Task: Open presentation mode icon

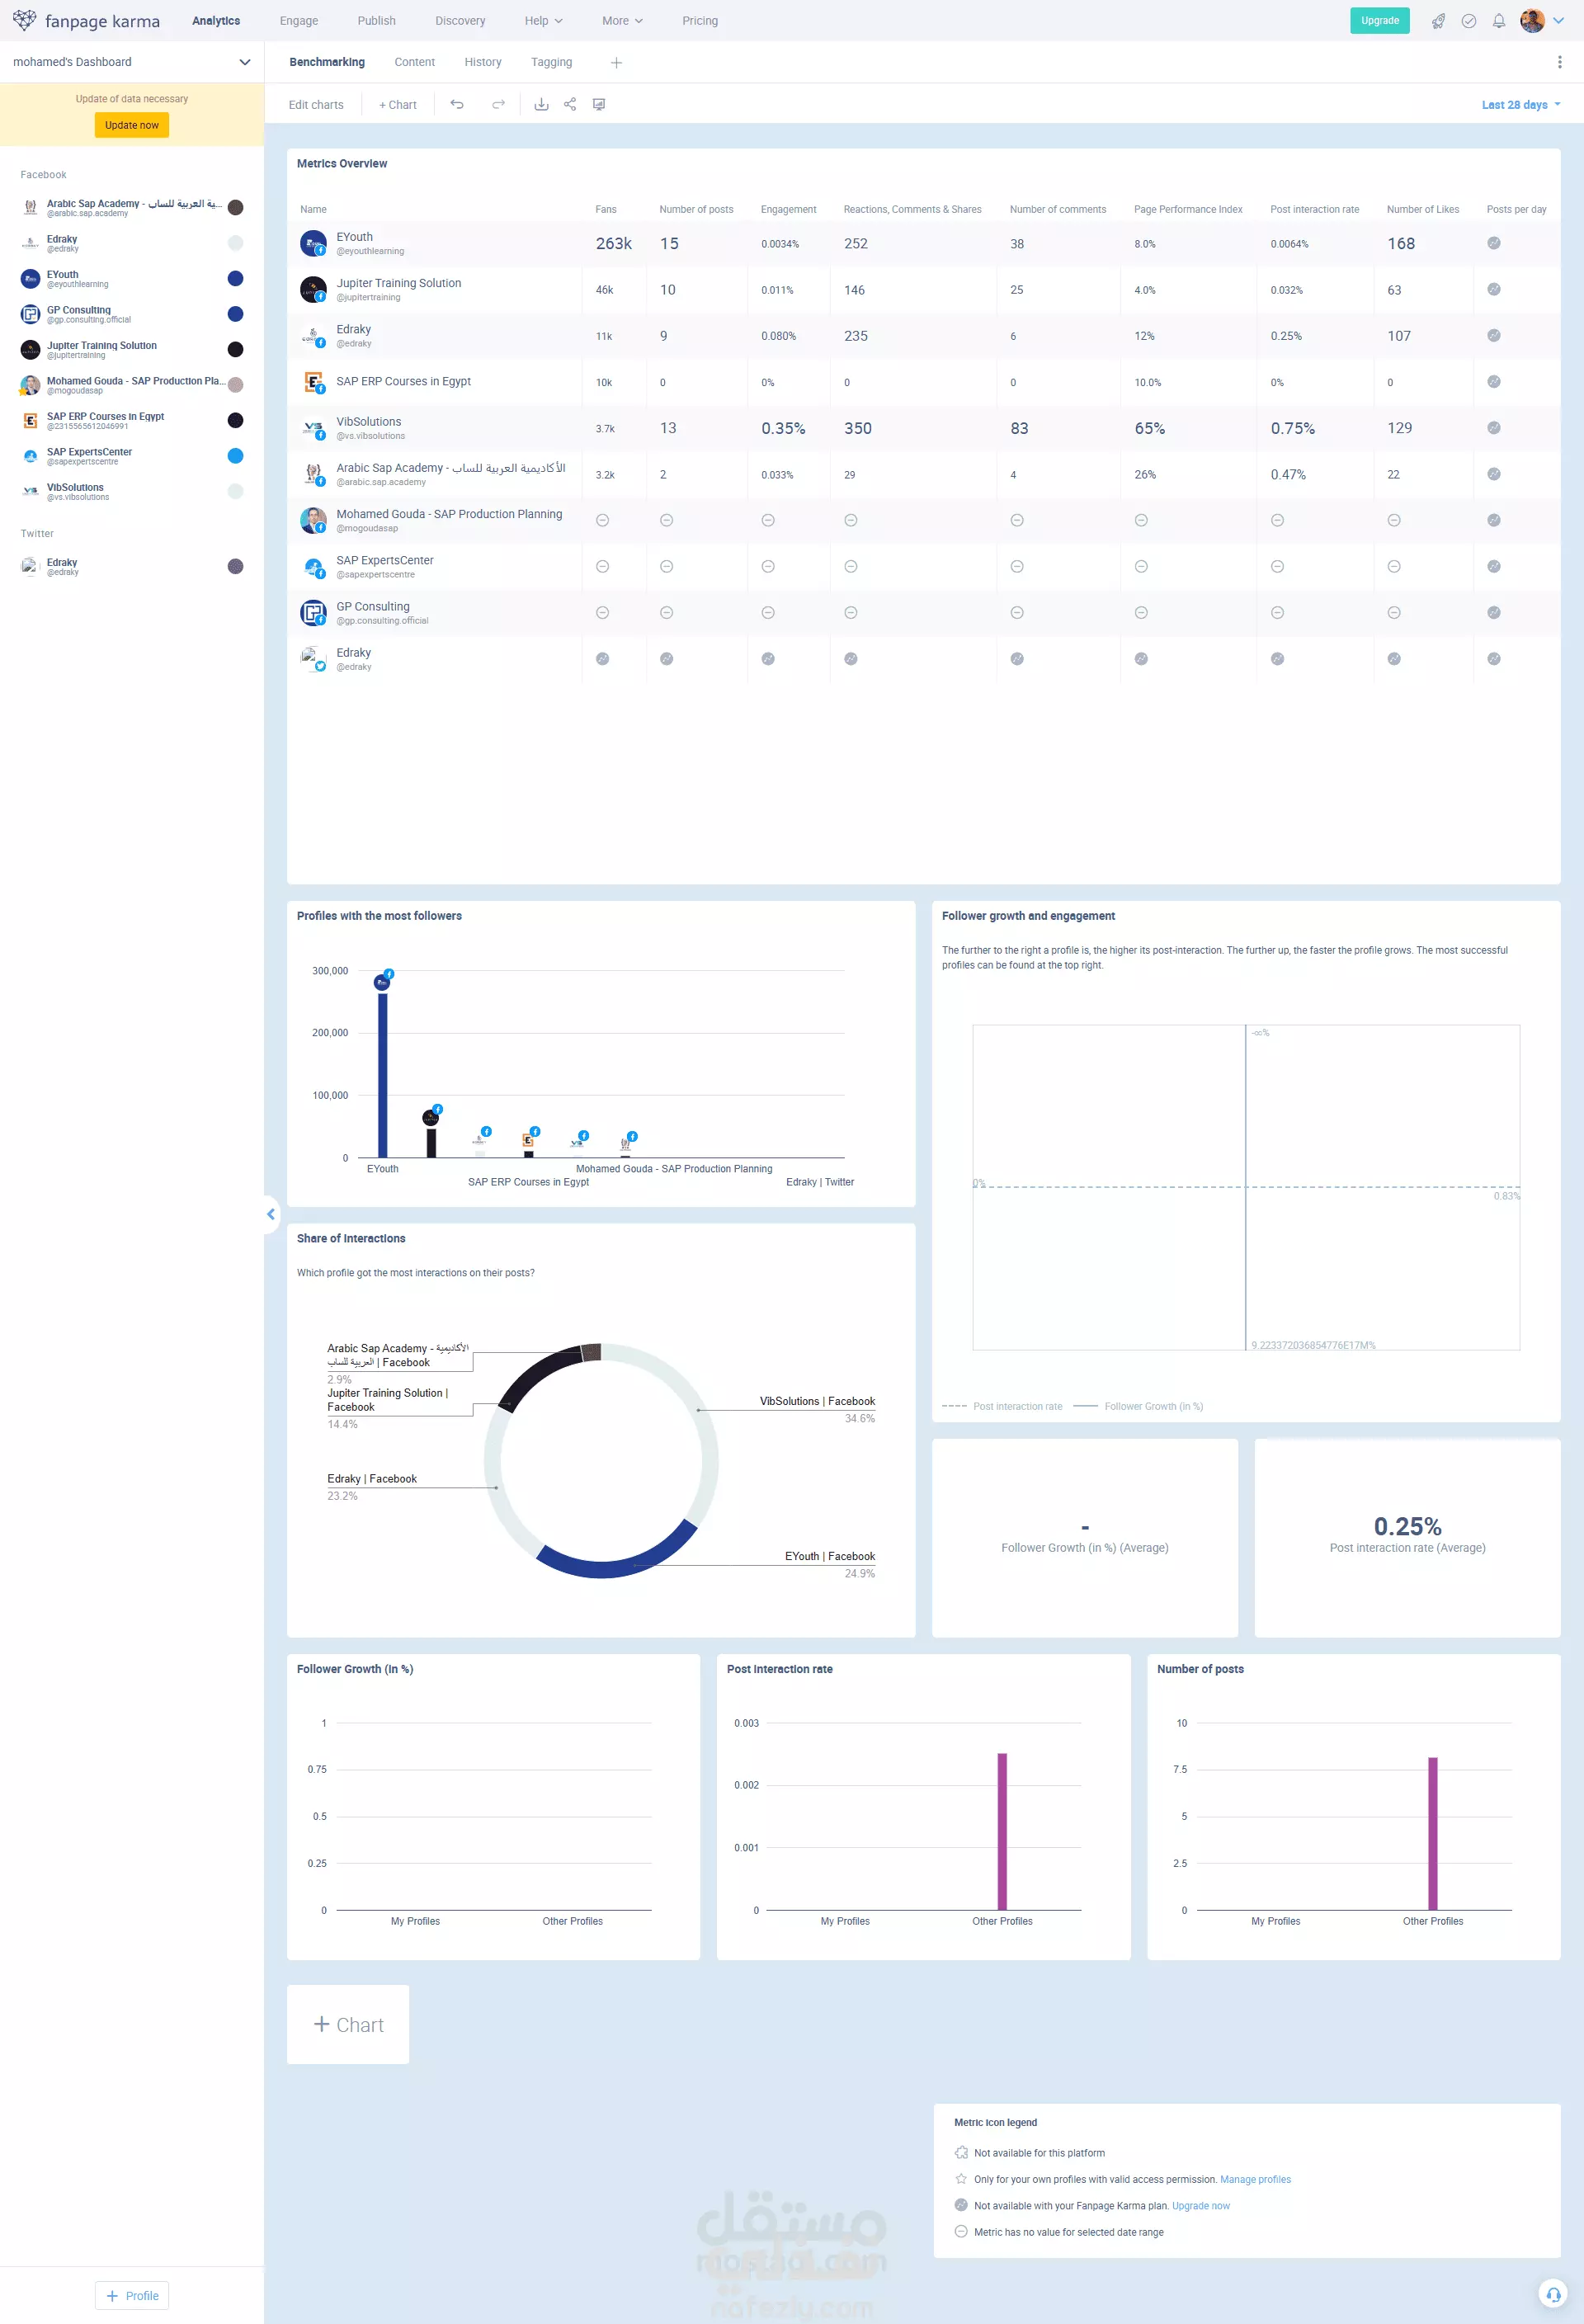Action: [599, 104]
